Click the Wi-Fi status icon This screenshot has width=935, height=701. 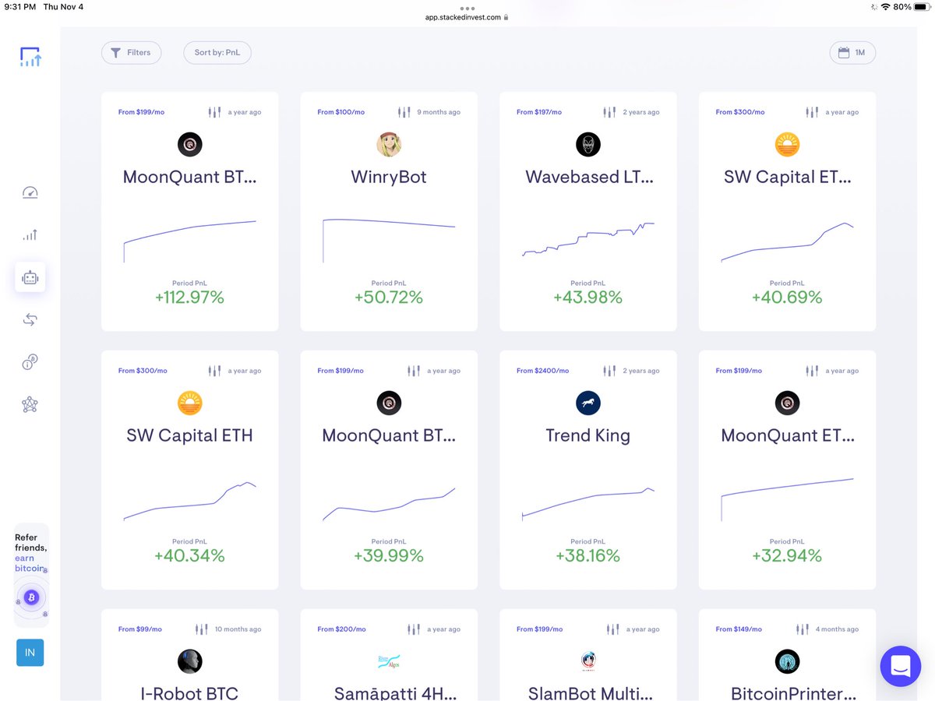click(x=885, y=7)
